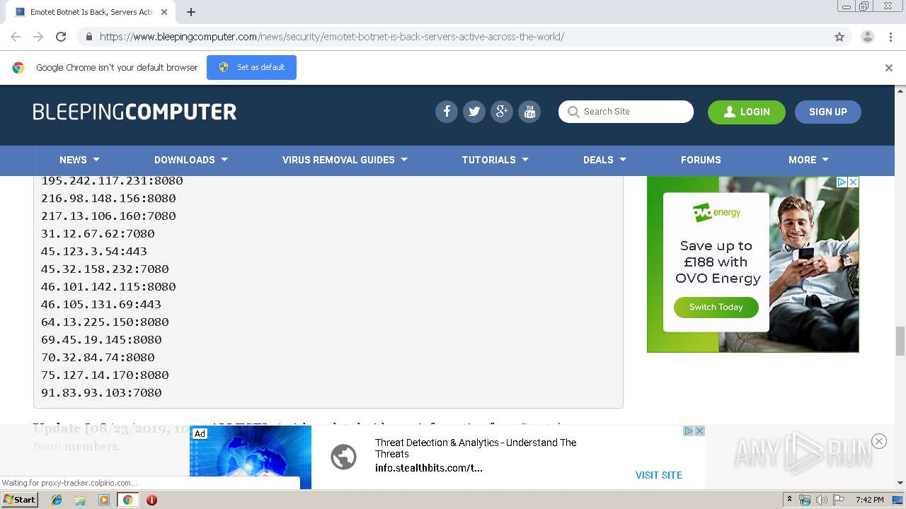
Task: Select IP 46.101.142.115:8080
Action: (x=108, y=287)
